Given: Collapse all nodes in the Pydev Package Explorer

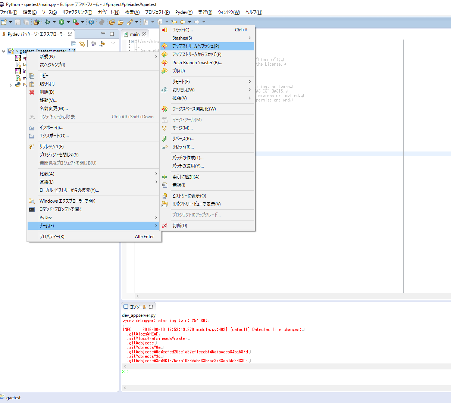Looking at the screenshot, I should coord(74,44).
